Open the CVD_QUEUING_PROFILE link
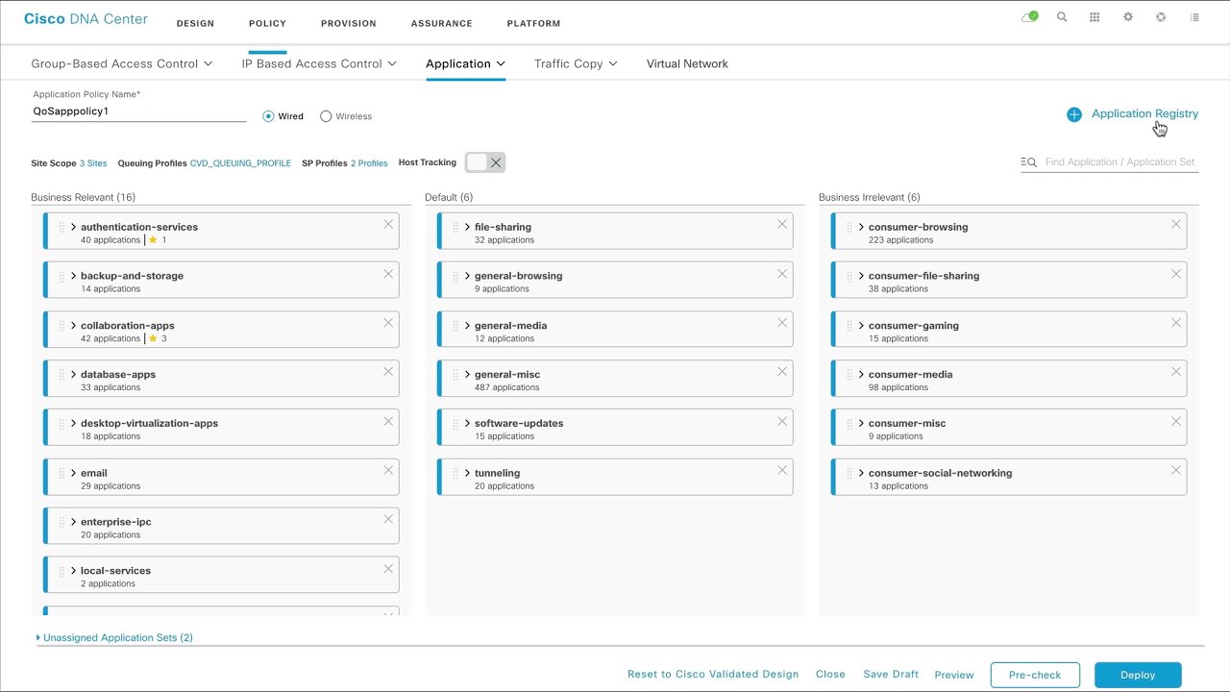Viewport: 1230px width, 692px height. click(x=240, y=163)
